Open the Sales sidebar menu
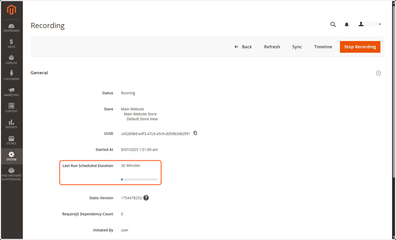Screen dimensions: 396x240 [12, 44]
